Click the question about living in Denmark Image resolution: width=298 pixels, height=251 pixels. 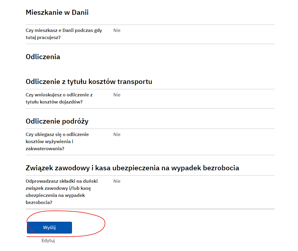tap(64, 34)
